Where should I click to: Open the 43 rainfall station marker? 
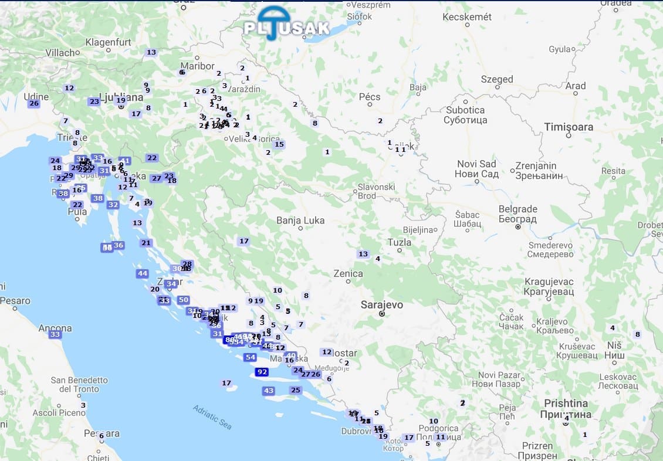(x=269, y=391)
